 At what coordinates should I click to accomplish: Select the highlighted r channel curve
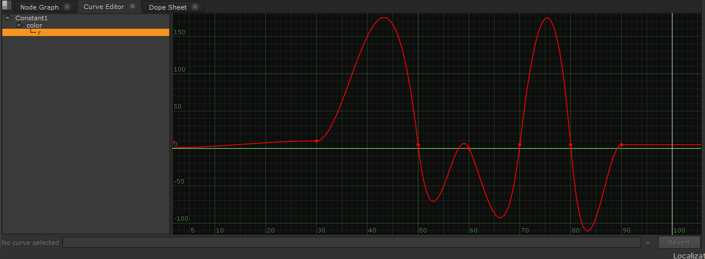click(x=39, y=33)
